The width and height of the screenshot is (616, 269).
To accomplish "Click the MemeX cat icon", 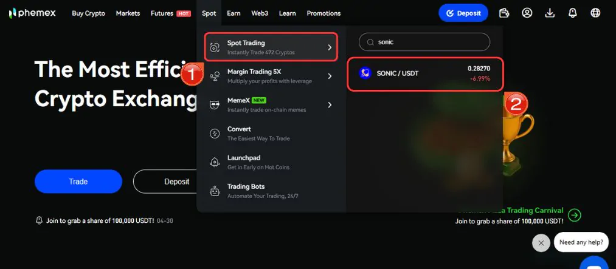I will 215,104.
